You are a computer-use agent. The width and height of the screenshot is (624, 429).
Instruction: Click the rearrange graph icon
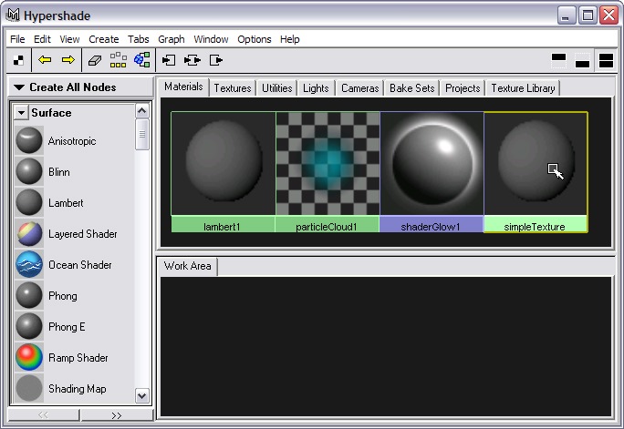coord(119,60)
